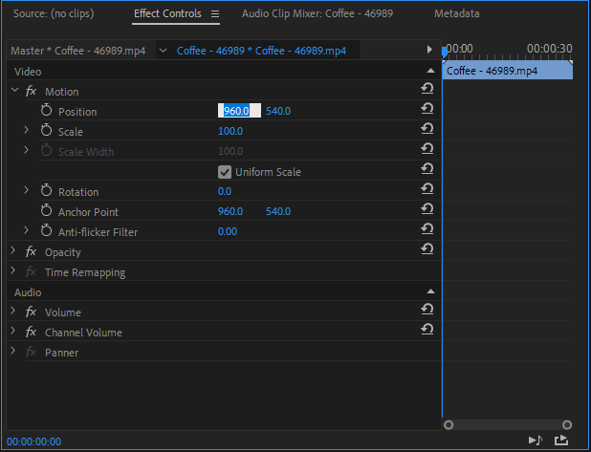
Task: Collapse the Audio effects section arrow
Action: tap(430, 291)
